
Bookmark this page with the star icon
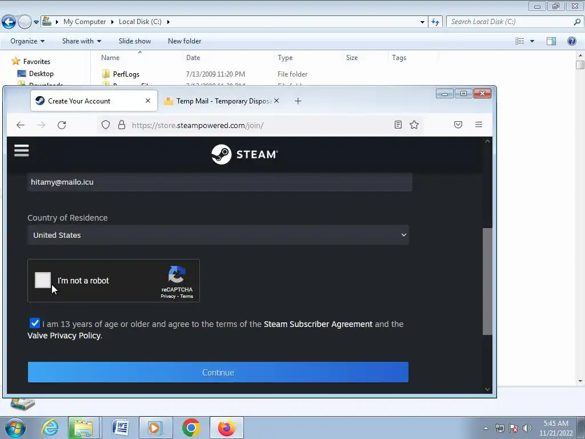(414, 125)
